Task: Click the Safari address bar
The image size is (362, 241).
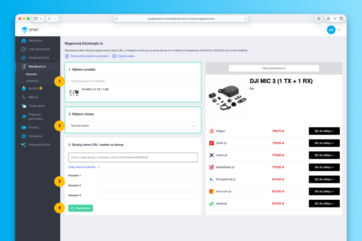Action: (x=181, y=19)
